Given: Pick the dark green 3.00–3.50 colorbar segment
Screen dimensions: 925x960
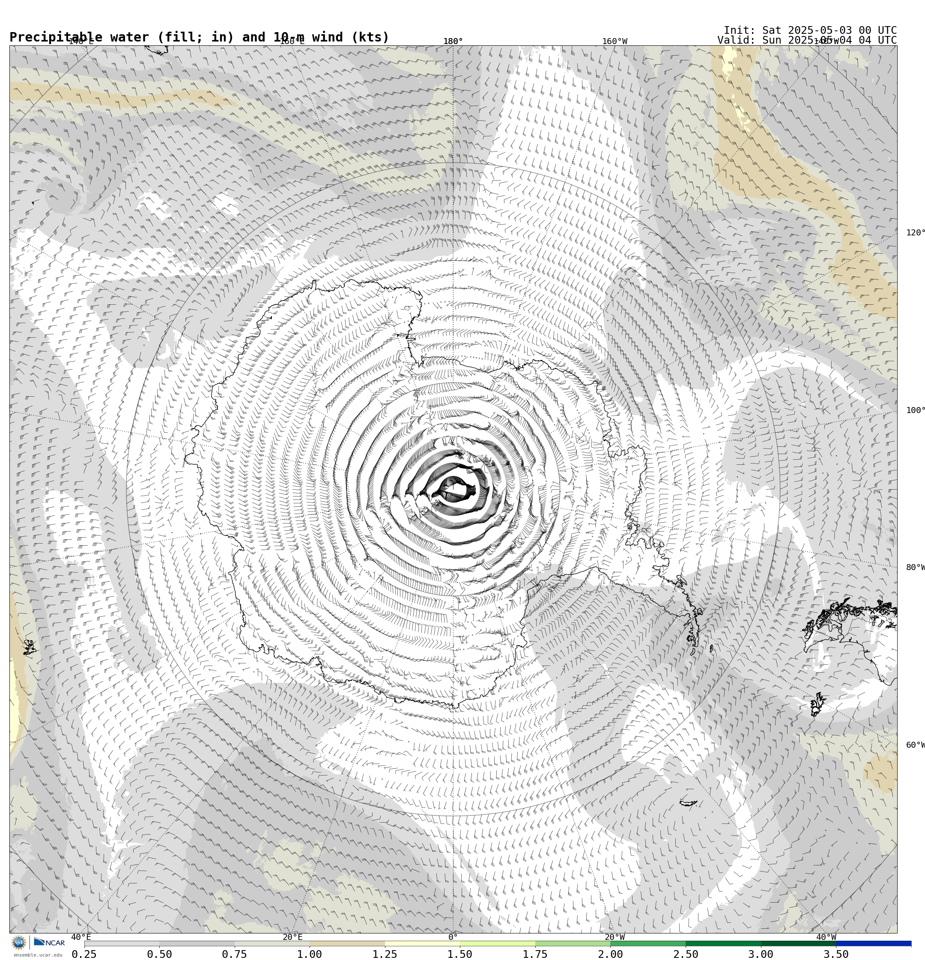Looking at the screenshot, I should 798,943.
